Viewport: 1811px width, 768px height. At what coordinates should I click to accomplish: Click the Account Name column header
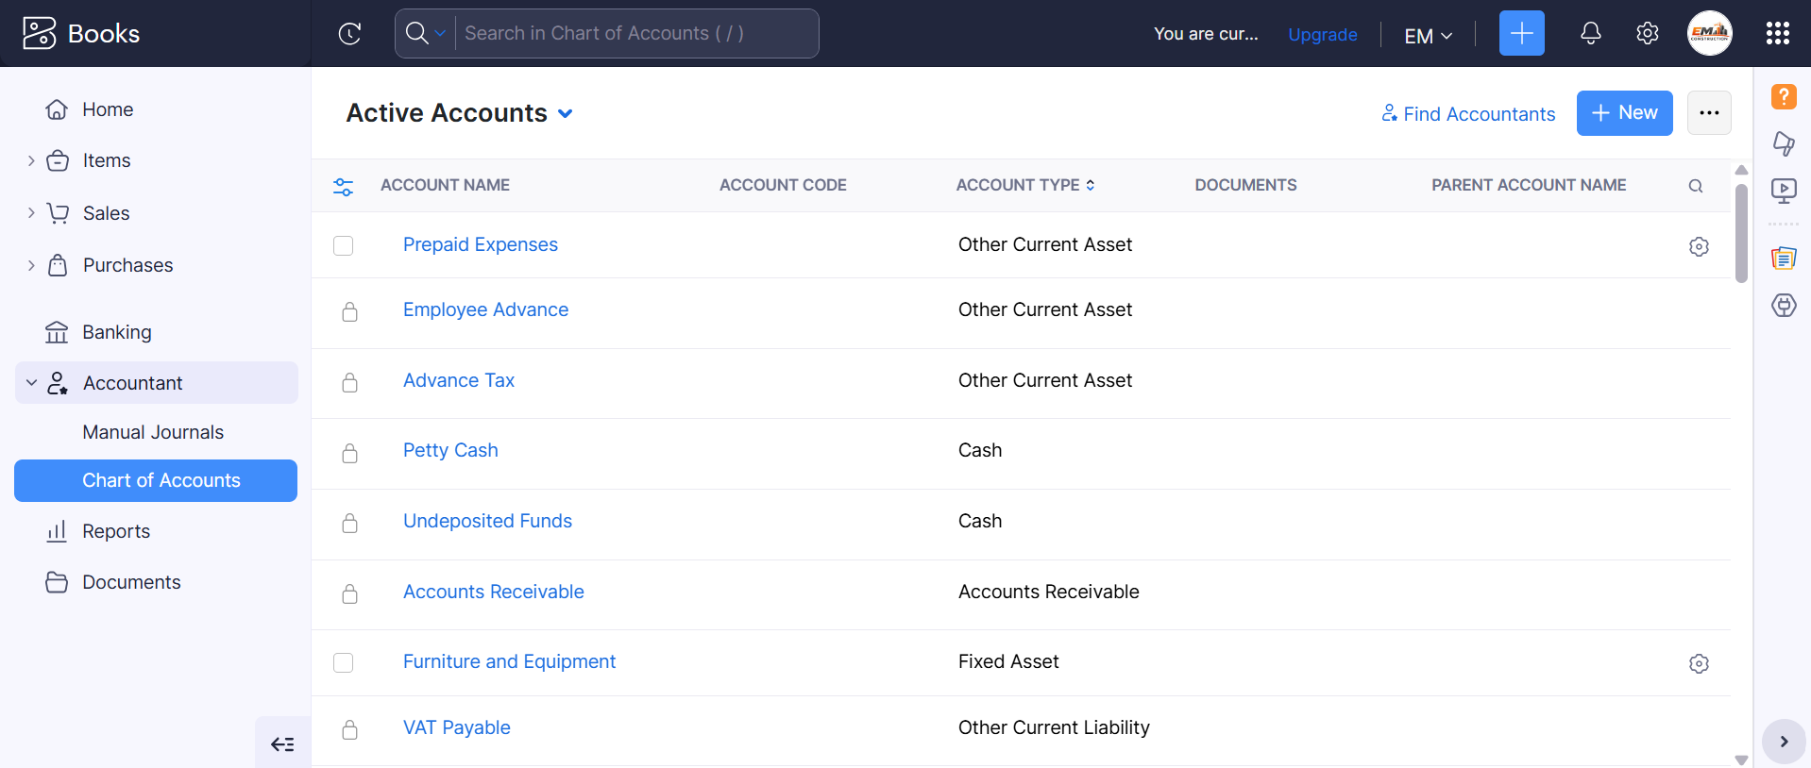tap(445, 185)
